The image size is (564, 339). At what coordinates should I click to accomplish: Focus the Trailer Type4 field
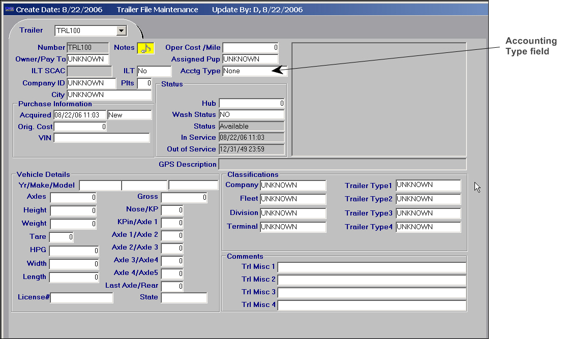[428, 227]
